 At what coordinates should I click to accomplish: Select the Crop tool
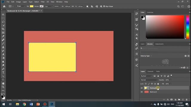3,29
